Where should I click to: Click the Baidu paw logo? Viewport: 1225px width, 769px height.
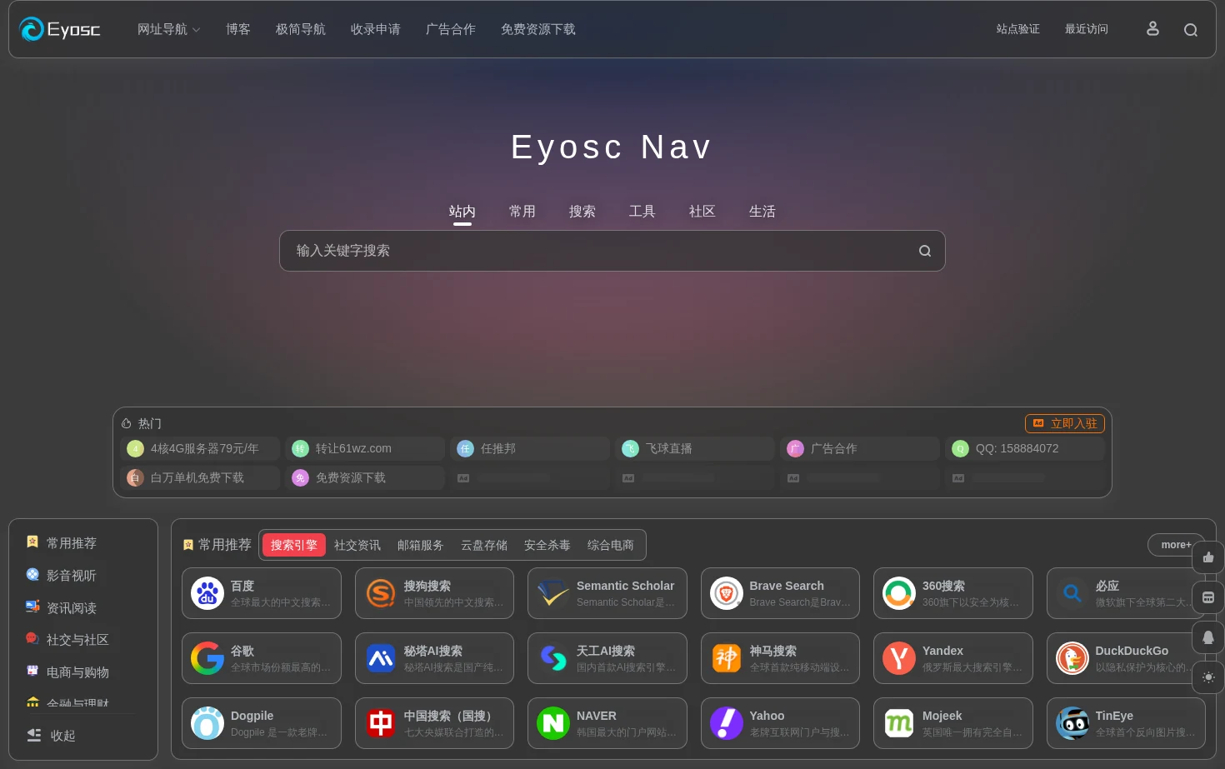point(207,593)
